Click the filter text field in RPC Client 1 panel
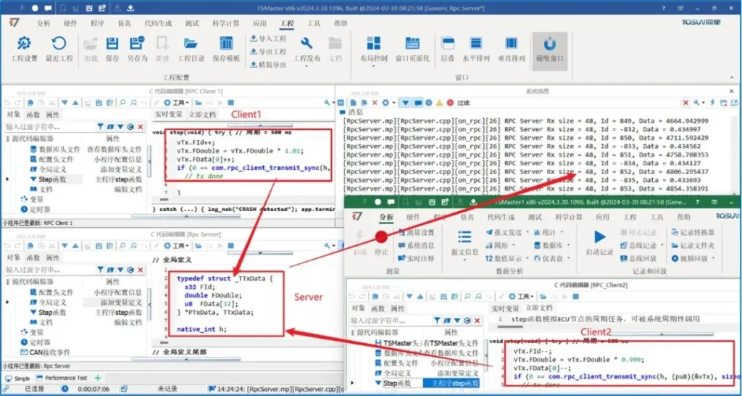Screen dimensions: 742x396 pyautogui.click(x=48, y=126)
